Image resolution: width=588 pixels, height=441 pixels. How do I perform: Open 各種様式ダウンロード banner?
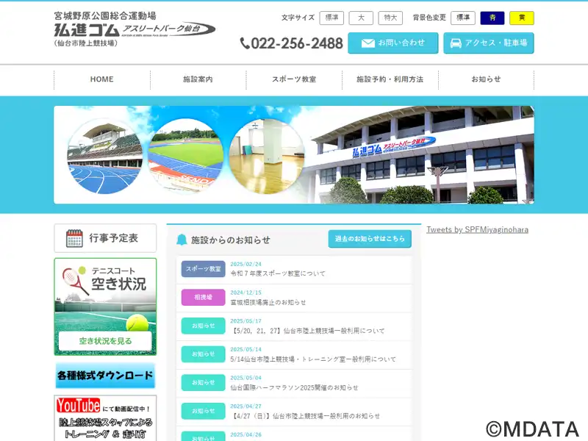105,376
